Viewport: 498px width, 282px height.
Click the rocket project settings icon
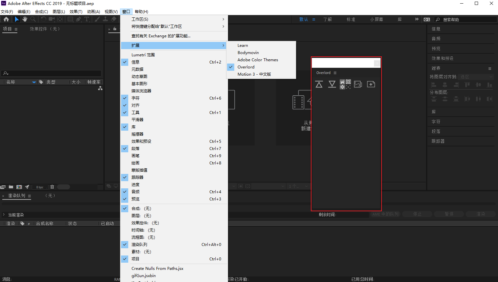[x=27, y=187]
